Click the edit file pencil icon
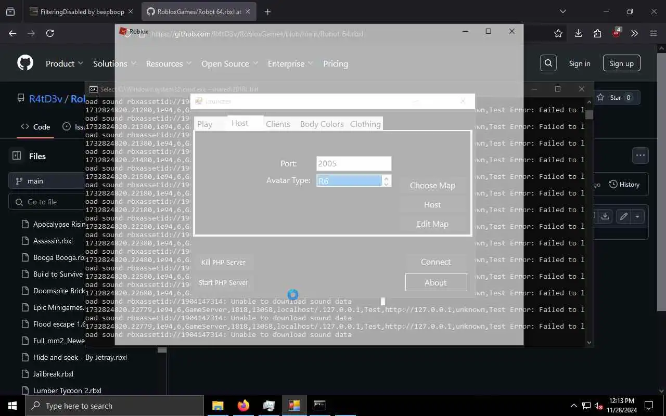This screenshot has width=666, height=416. (x=623, y=216)
